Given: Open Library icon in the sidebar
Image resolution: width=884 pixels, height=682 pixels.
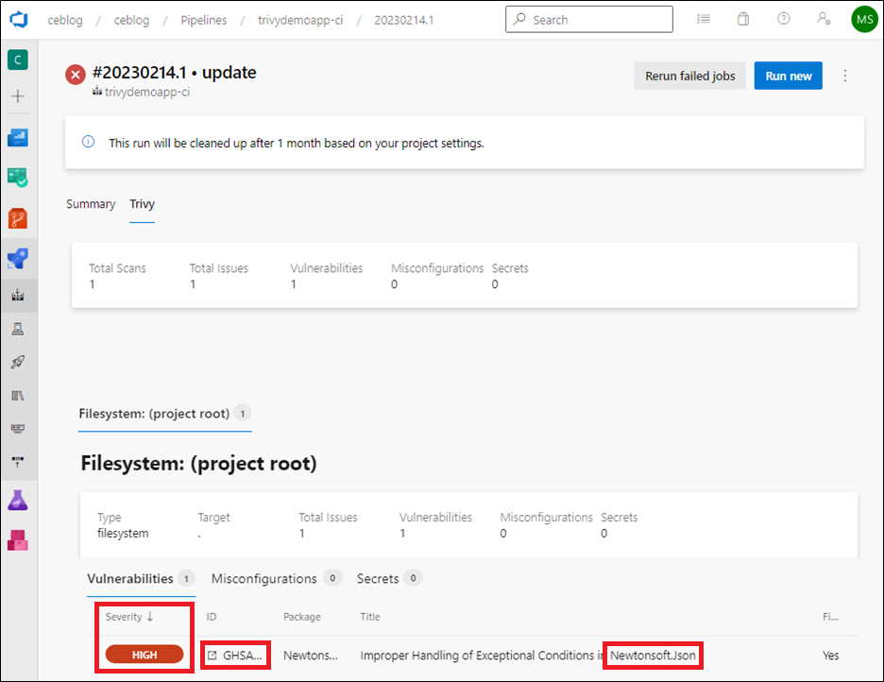Looking at the screenshot, I should point(18,395).
